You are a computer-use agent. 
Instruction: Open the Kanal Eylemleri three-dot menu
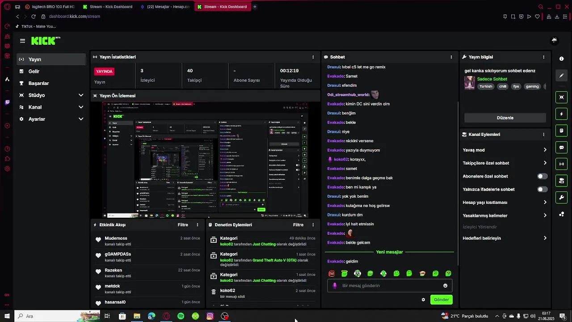(543, 134)
